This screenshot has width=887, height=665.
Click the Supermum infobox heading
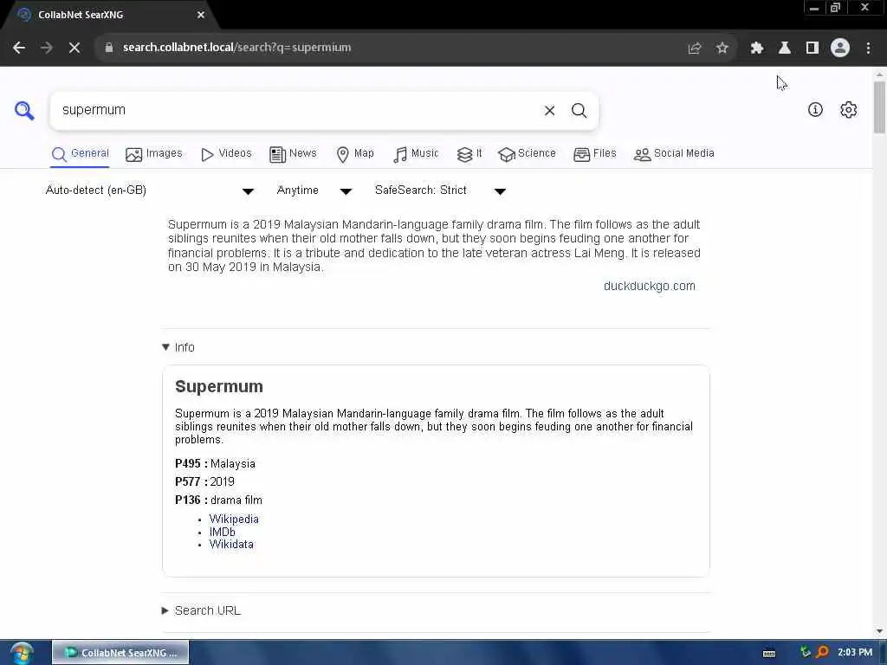[219, 387]
